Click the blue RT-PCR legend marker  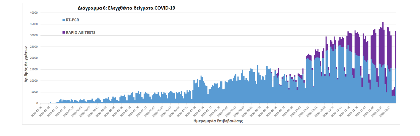click(x=63, y=20)
